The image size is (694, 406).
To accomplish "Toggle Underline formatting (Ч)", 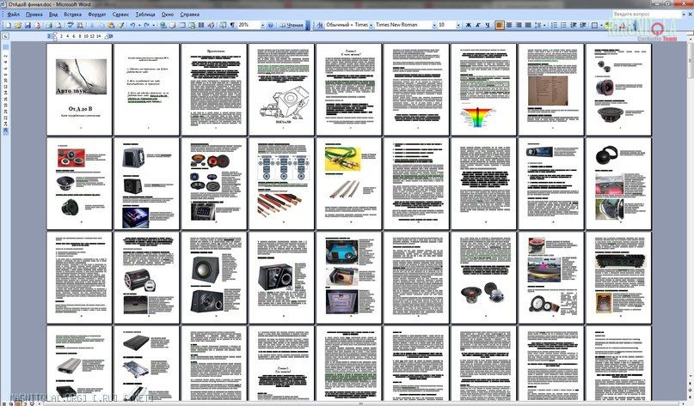I will click(488, 25).
